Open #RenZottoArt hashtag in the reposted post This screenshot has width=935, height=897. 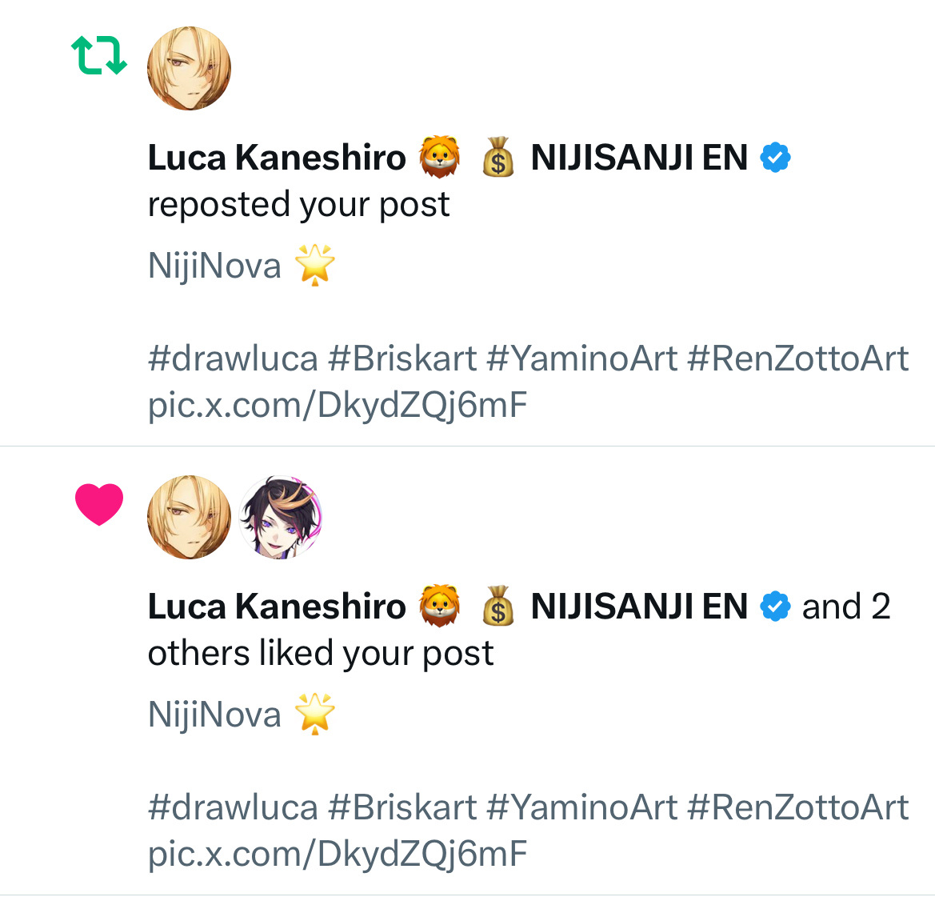click(798, 359)
